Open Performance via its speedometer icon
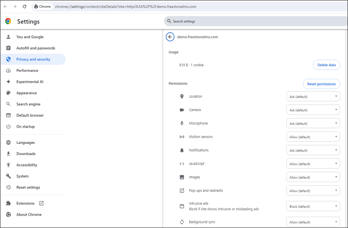Viewport: 348px width, 228px height. [x=8, y=70]
